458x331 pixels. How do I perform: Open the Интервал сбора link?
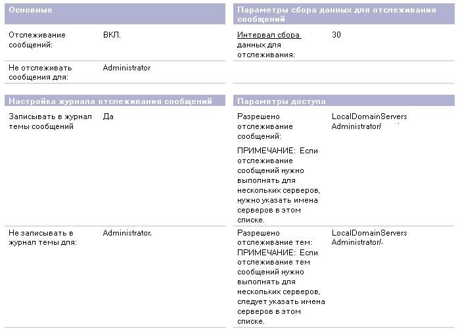click(269, 35)
